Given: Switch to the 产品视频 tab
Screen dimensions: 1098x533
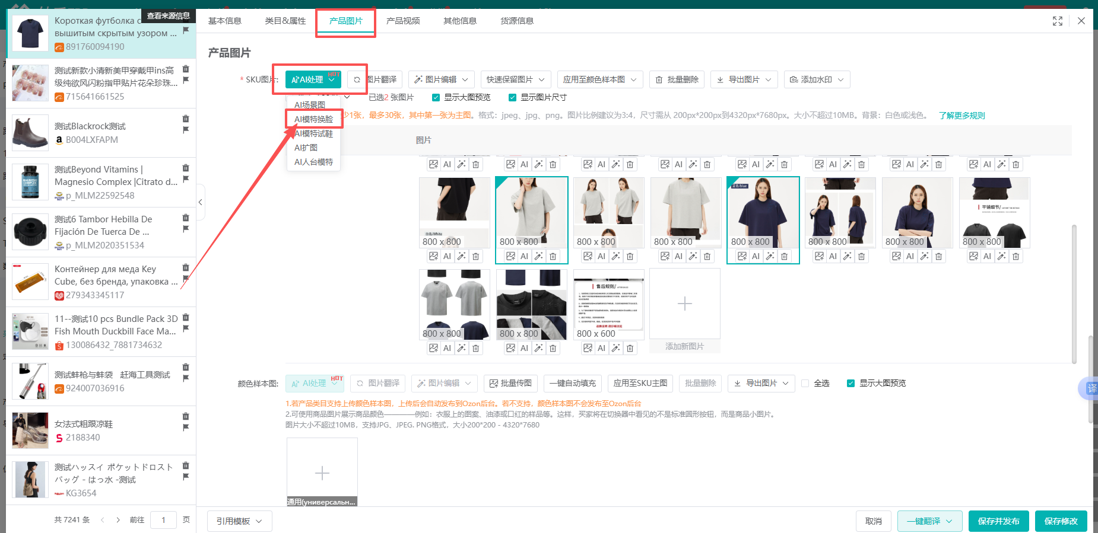Looking at the screenshot, I should coord(403,21).
